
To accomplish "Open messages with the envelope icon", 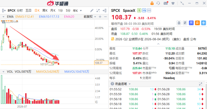I will (166, 3).
